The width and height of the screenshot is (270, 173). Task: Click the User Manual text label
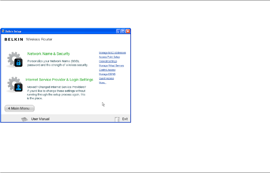coord(40,119)
